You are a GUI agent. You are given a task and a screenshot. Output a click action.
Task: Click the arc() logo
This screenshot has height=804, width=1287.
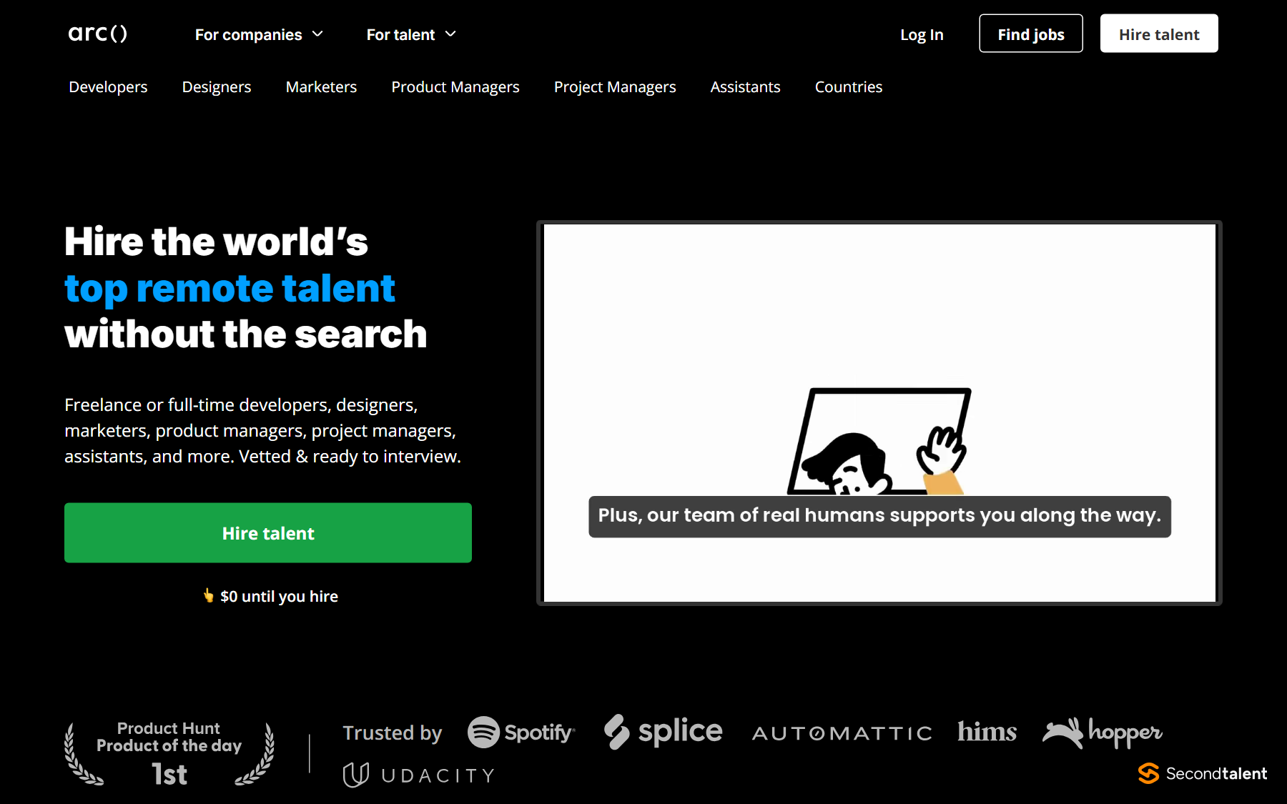pos(98,34)
